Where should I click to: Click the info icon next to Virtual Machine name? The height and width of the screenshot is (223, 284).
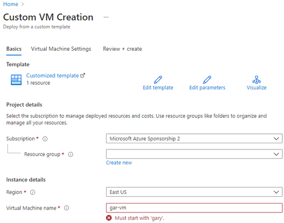pyautogui.click(x=66, y=208)
